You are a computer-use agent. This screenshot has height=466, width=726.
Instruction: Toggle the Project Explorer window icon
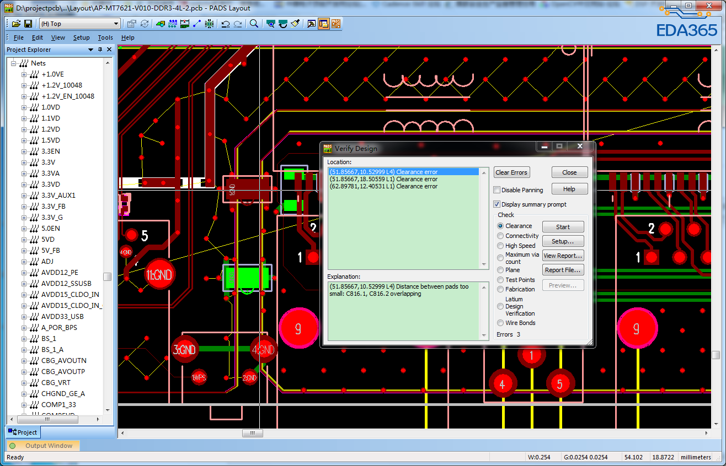click(323, 24)
